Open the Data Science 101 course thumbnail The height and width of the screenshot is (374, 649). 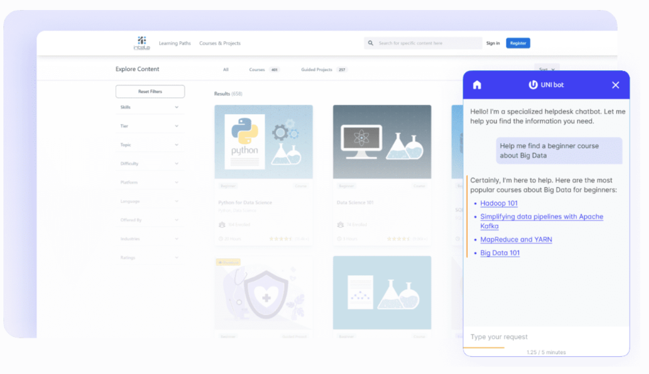click(x=382, y=142)
